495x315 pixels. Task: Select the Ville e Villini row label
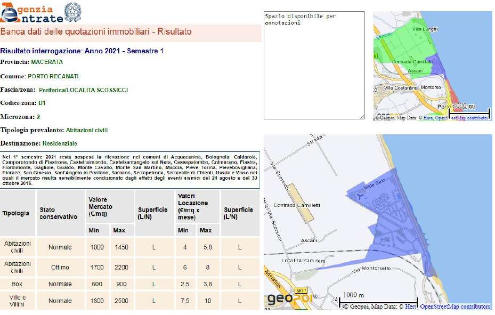16,301
